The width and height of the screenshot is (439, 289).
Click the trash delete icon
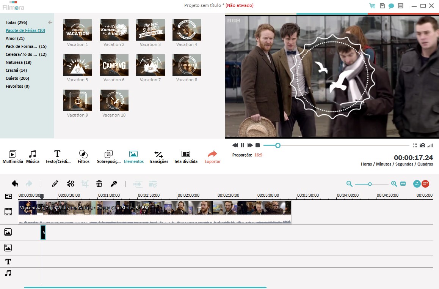99,184
